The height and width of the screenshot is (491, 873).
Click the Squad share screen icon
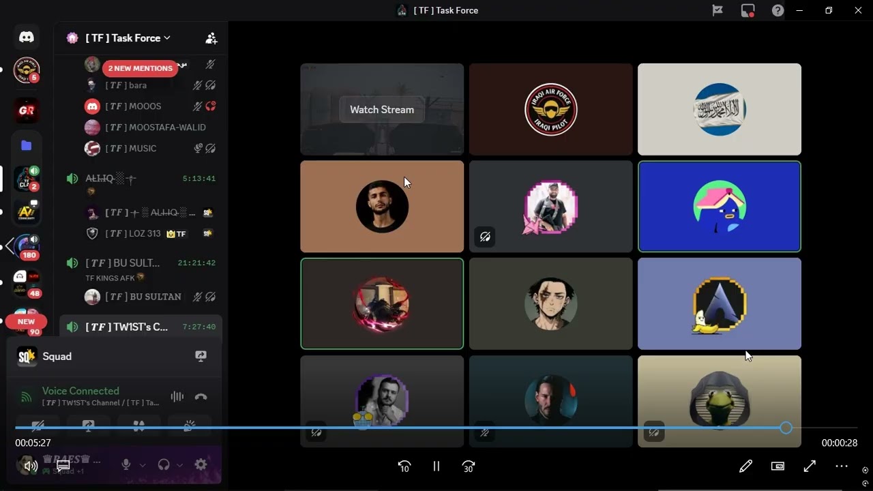pos(201,356)
